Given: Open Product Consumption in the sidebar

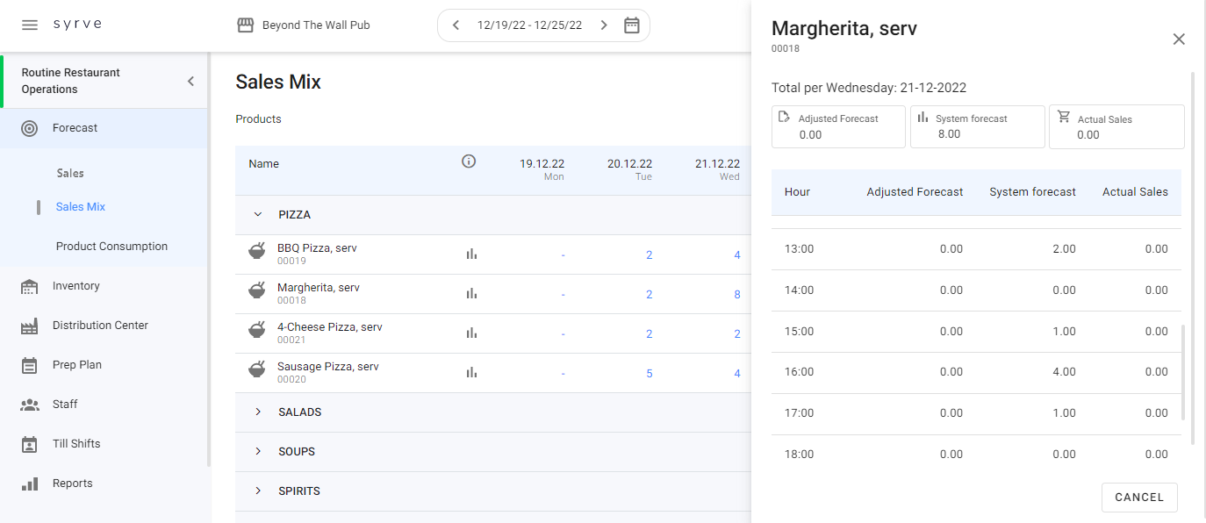Looking at the screenshot, I should pyautogui.click(x=111, y=247).
